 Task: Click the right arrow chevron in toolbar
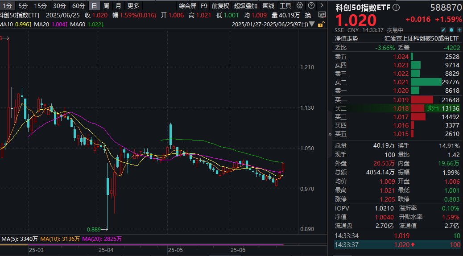coord(321,6)
